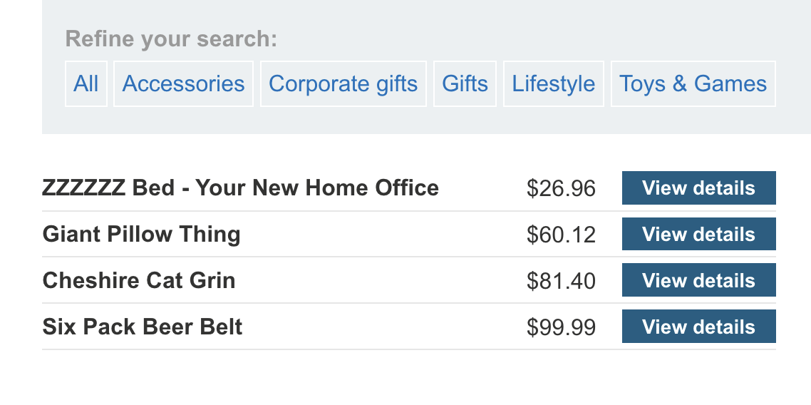
Task: View details for ZZZZZZ Bed
Action: point(698,188)
